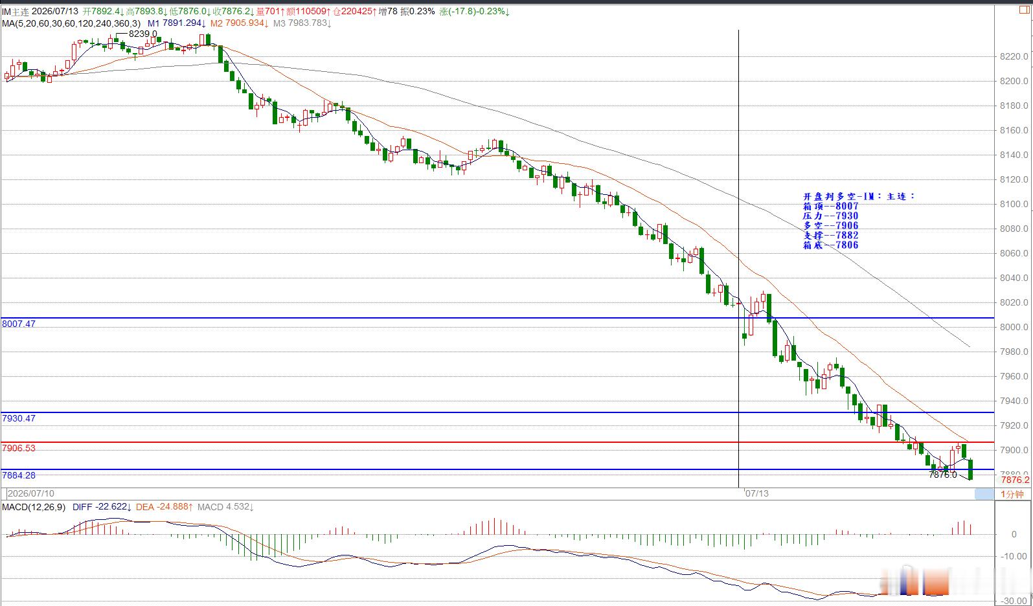This screenshot has height=606, width=1033.
Task: Select the red 7906.53 horizontal line label
Action: tap(19, 448)
